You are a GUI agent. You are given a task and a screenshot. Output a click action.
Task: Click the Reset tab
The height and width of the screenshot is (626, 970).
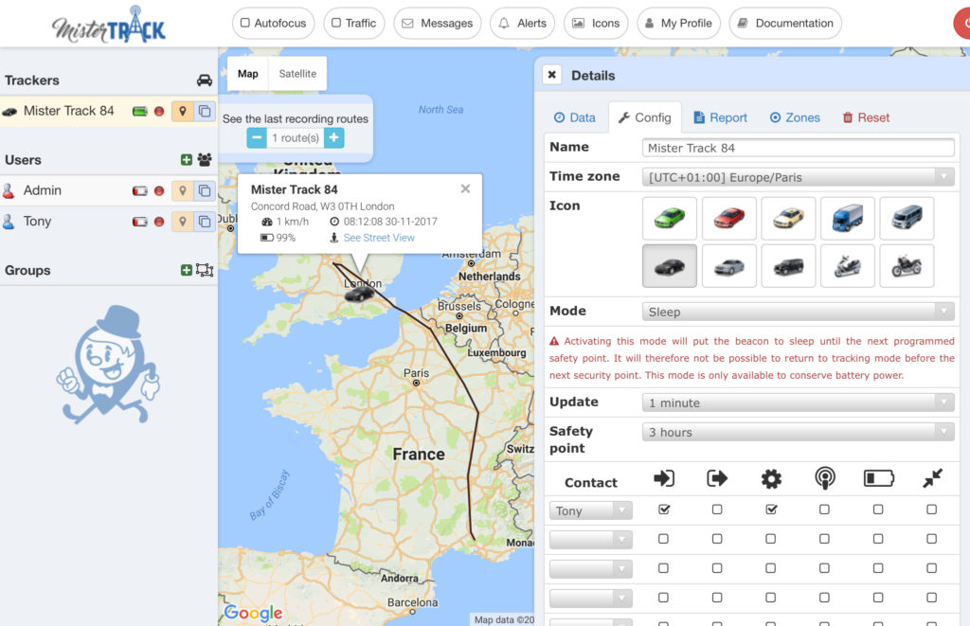(x=866, y=117)
